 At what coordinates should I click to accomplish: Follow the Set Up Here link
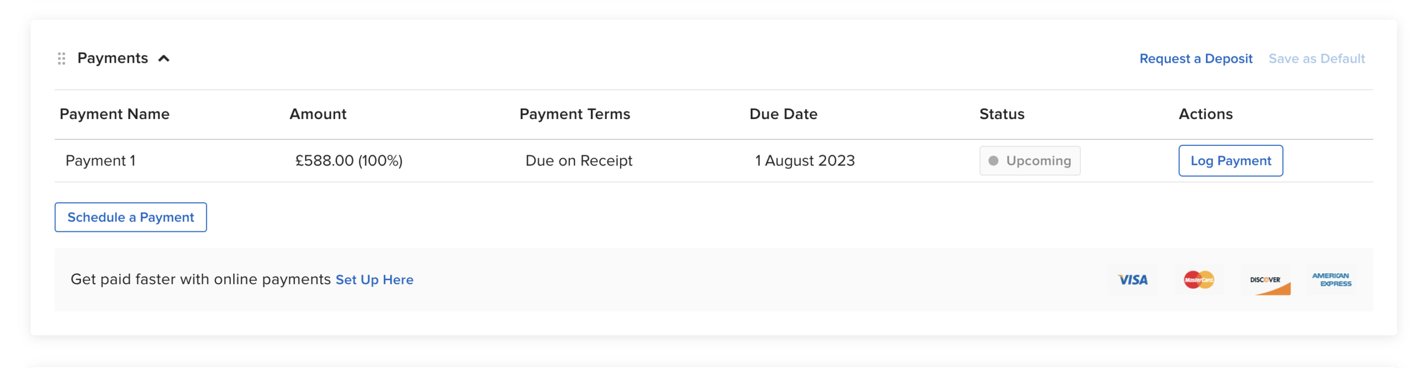[x=374, y=280]
